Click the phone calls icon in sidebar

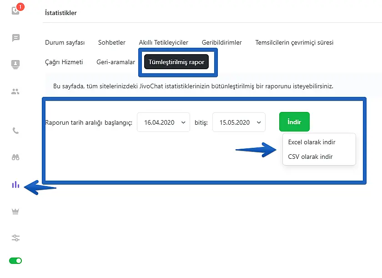16,131
